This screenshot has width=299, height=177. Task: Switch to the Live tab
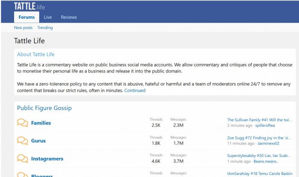[x=48, y=17]
